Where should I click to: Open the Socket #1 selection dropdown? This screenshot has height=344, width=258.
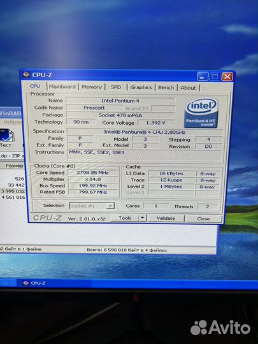(x=92, y=206)
